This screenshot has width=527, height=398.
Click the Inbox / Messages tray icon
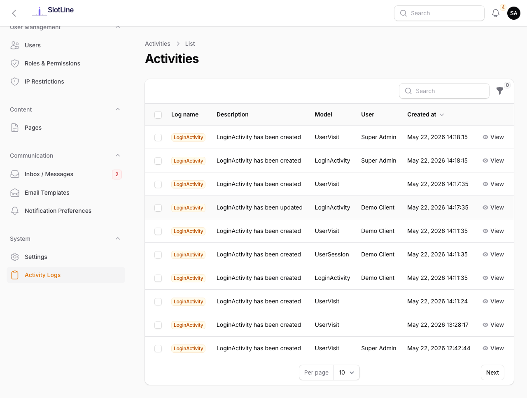[15, 174]
